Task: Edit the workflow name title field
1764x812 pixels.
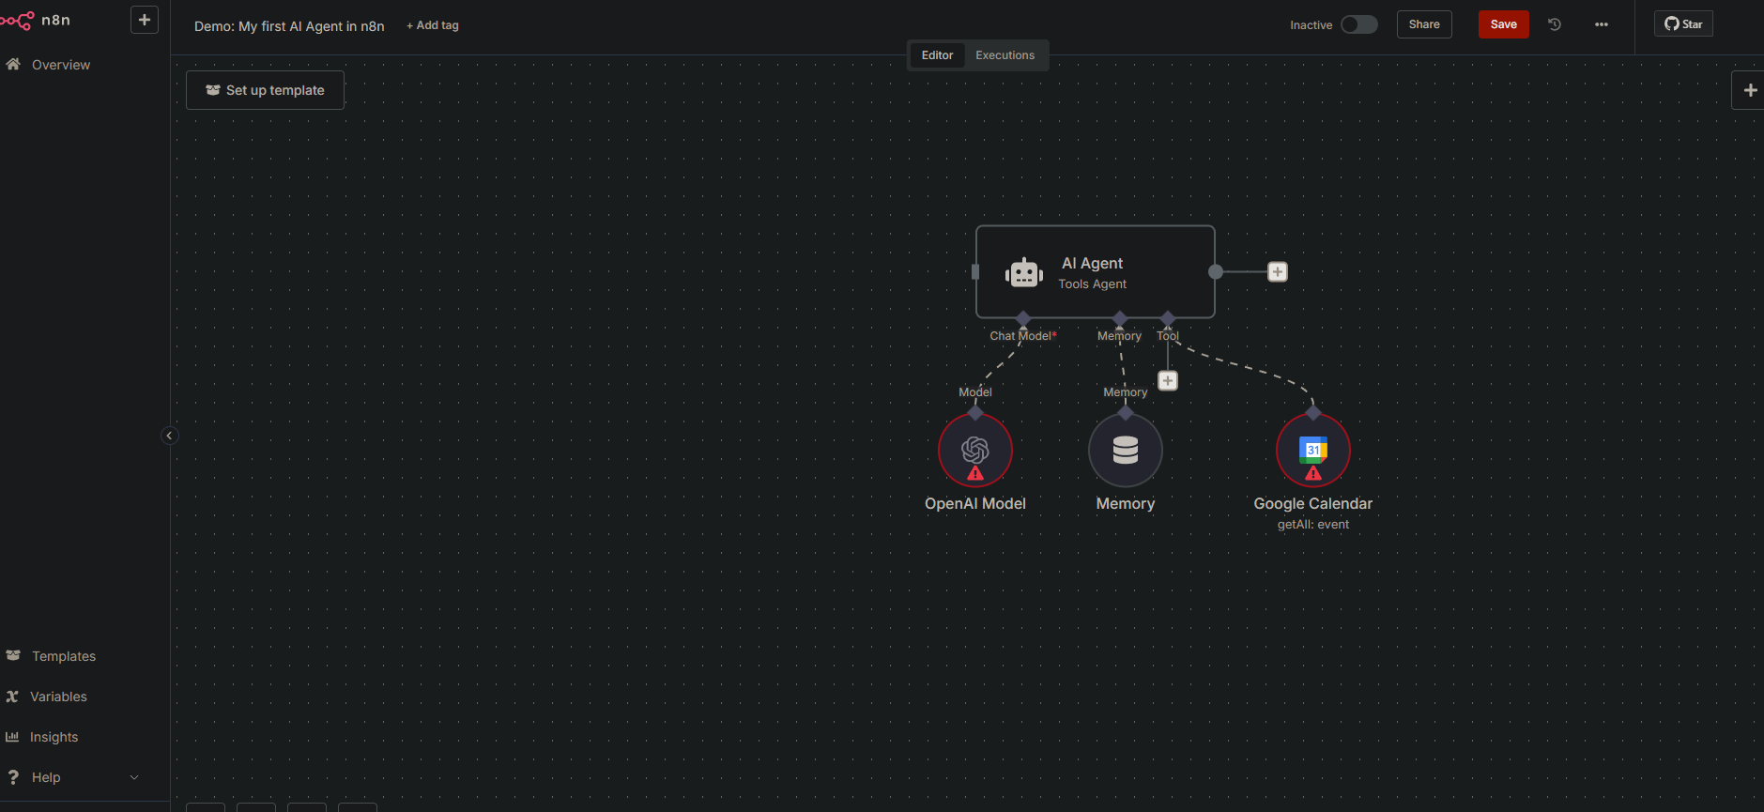Action: (289, 26)
